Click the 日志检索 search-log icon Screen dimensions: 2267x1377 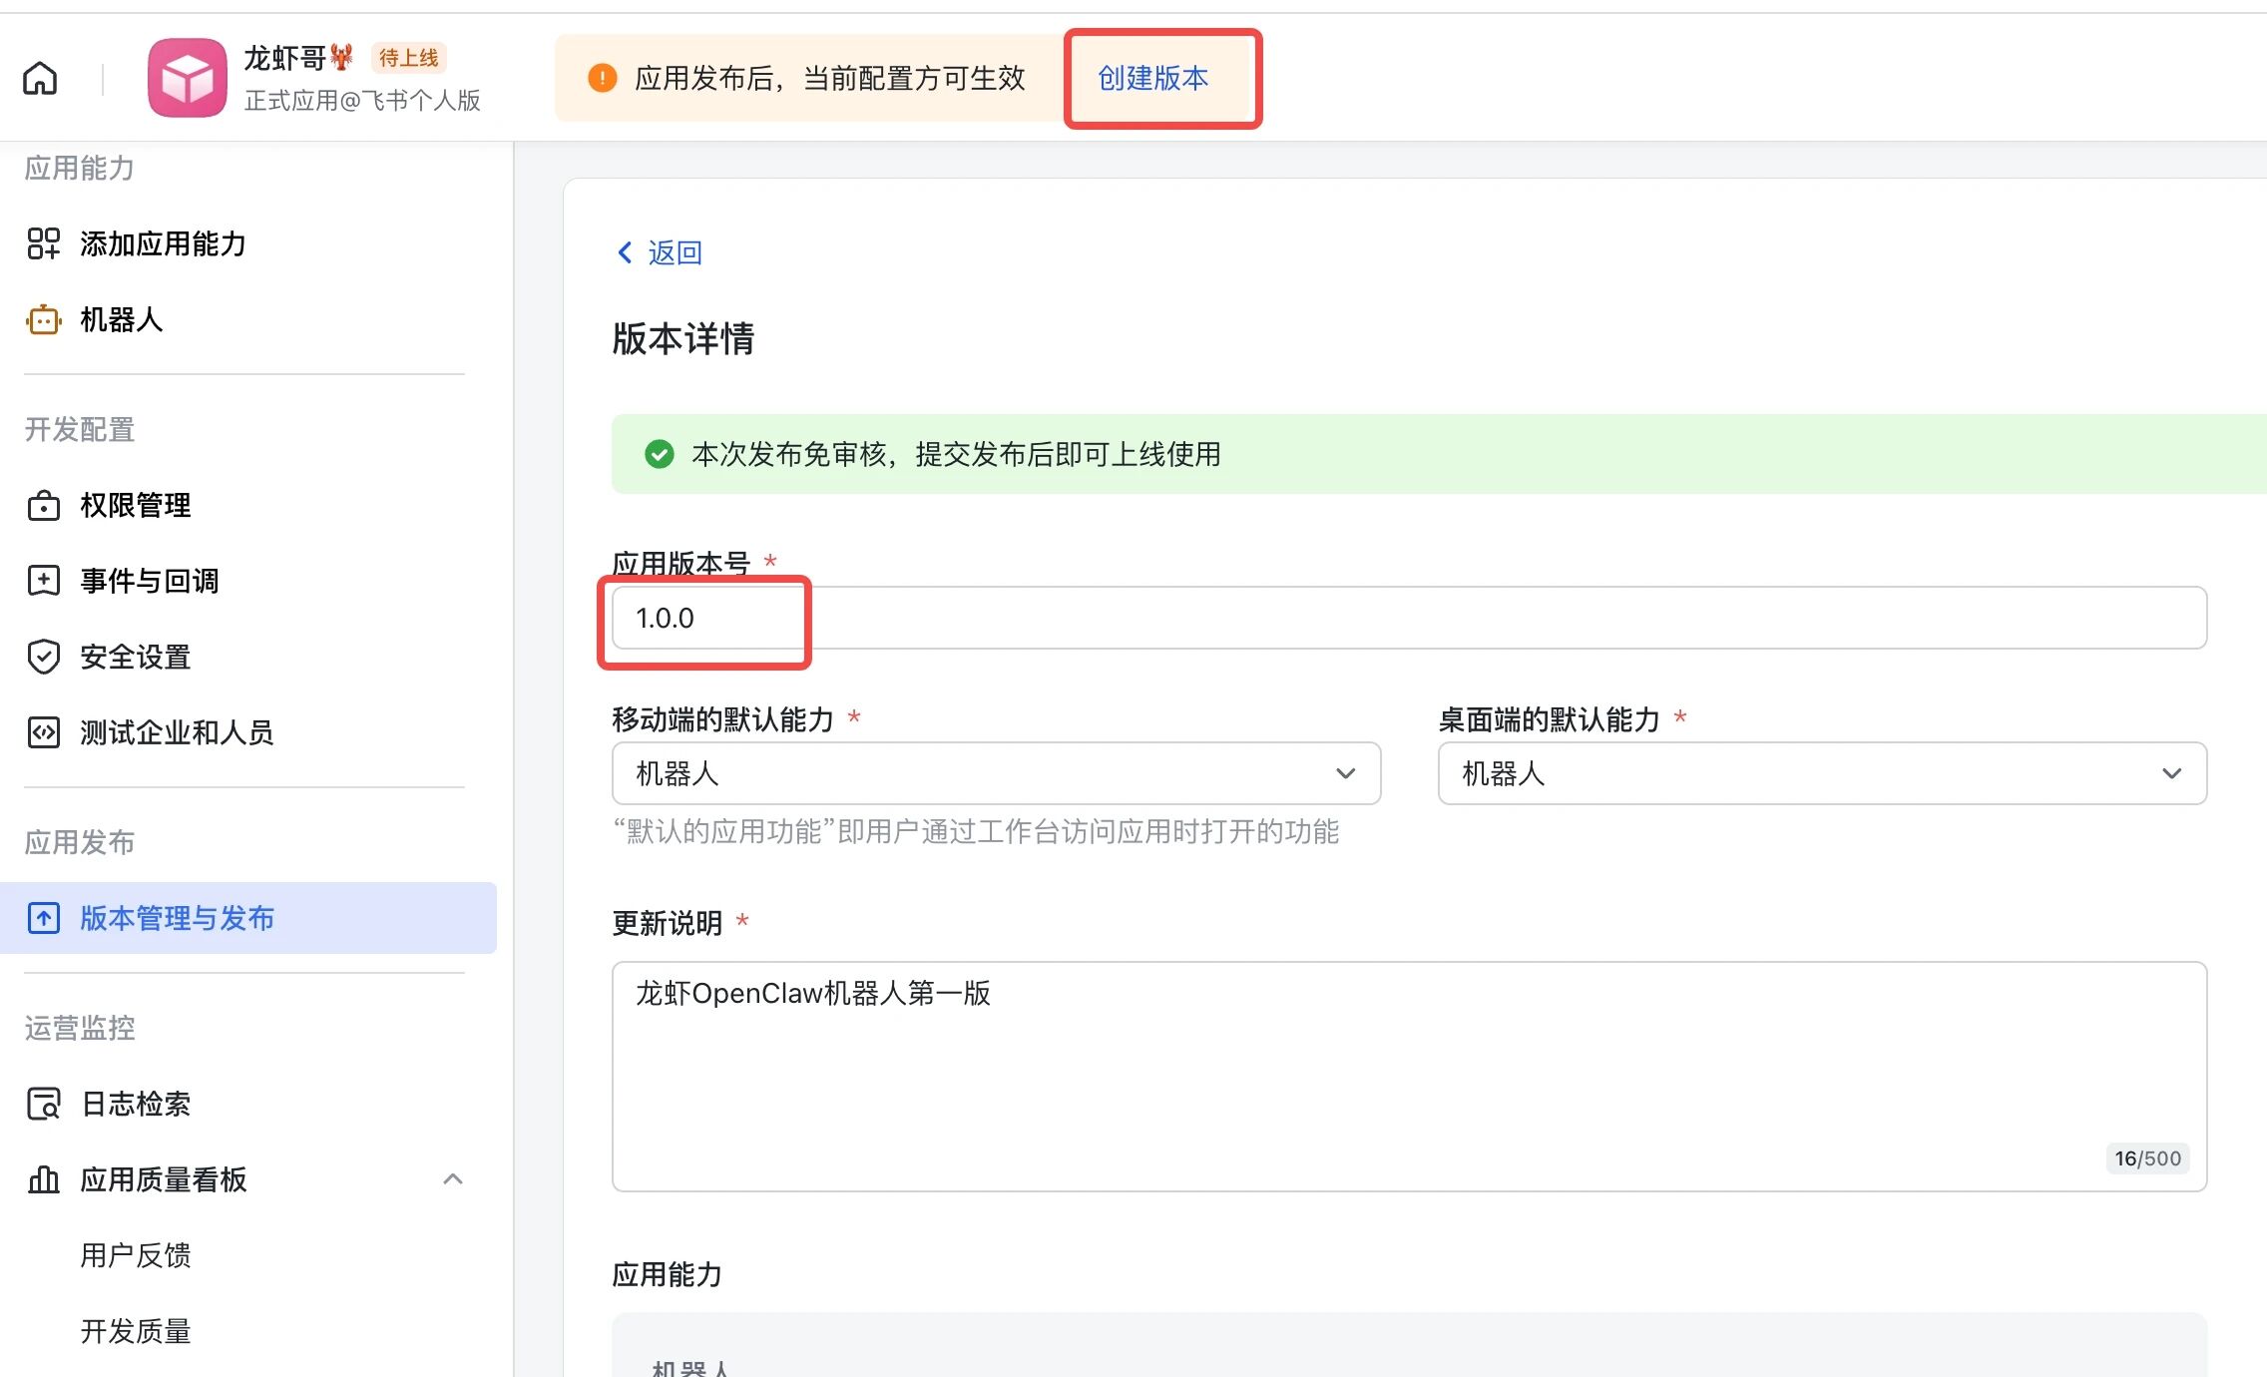click(x=43, y=1104)
